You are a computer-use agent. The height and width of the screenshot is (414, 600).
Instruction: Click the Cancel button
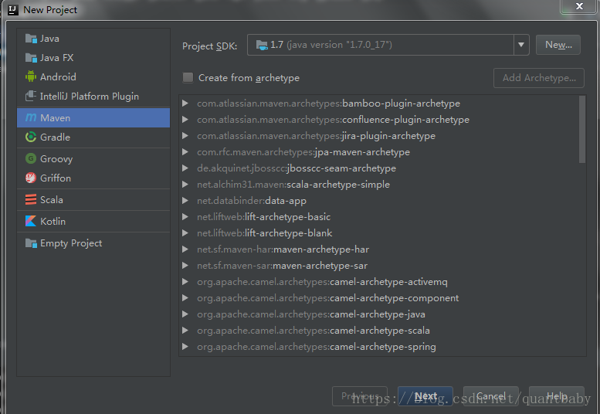point(491,396)
